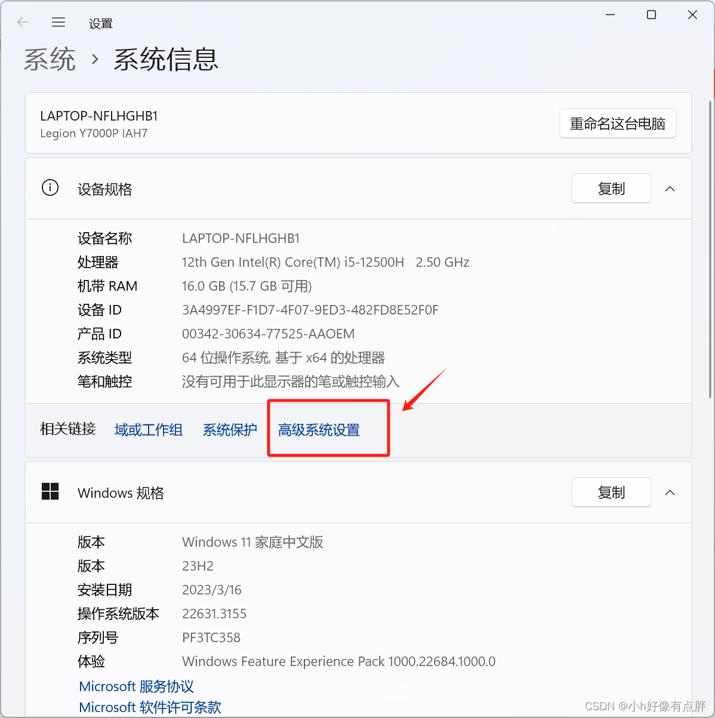
Task: Click the 体验 label
Action: [91, 661]
